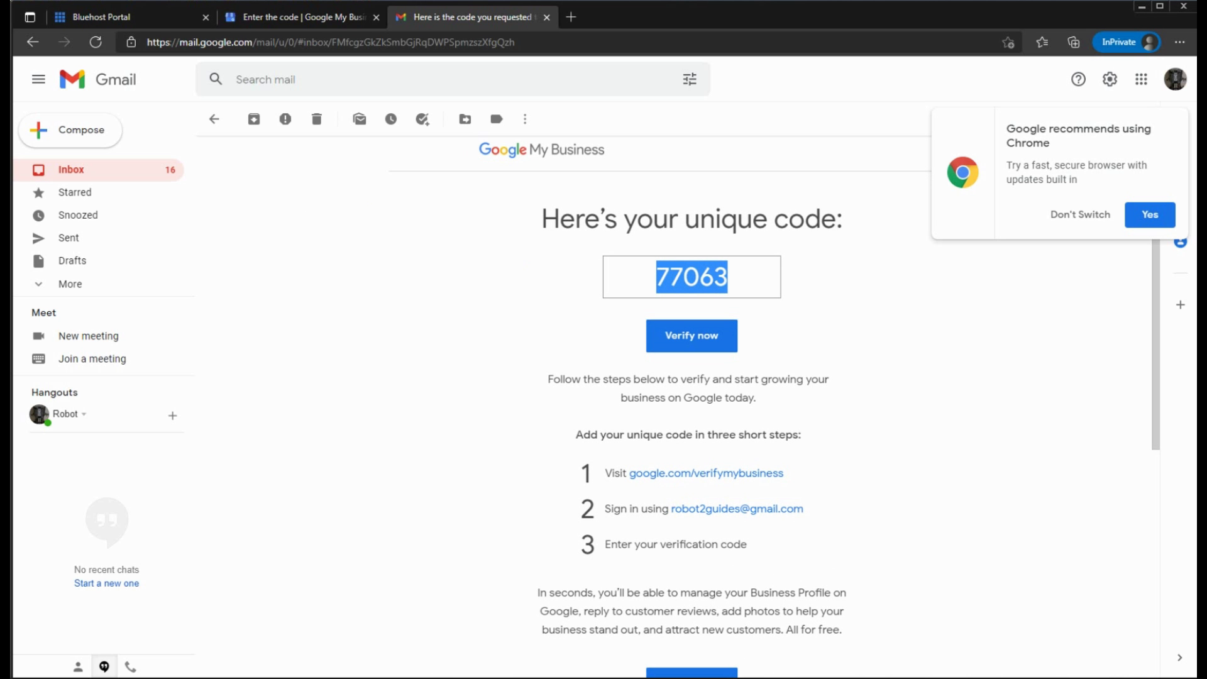The image size is (1207, 679).
Task: Open Gmail settings gear
Action: point(1110,79)
